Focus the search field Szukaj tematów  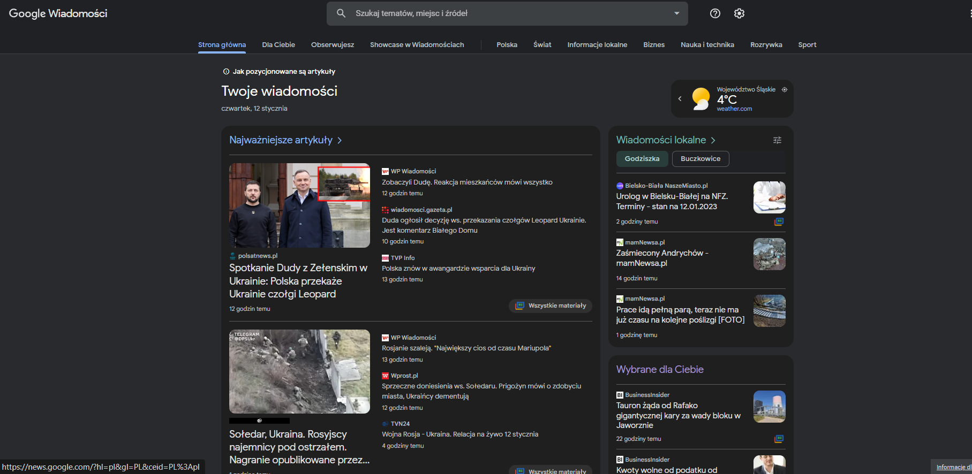click(x=507, y=13)
